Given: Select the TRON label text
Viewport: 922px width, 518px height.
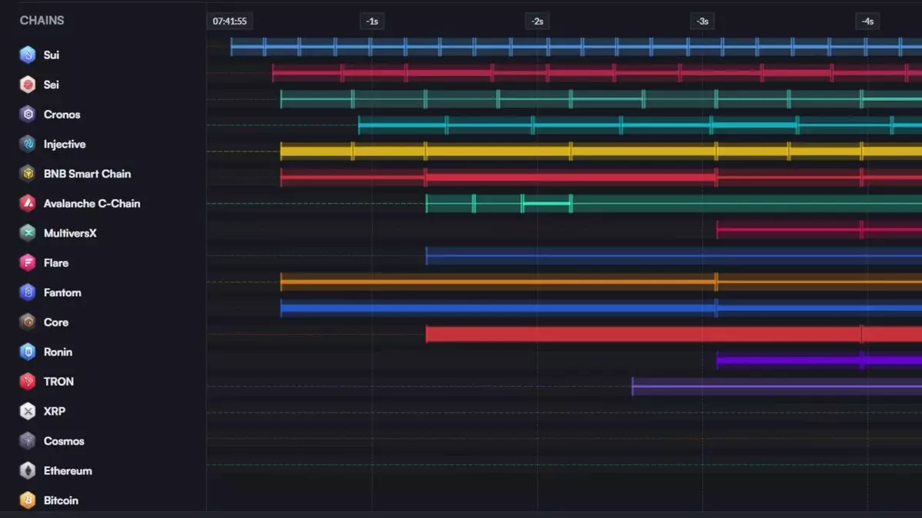Looking at the screenshot, I should [x=59, y=381].
